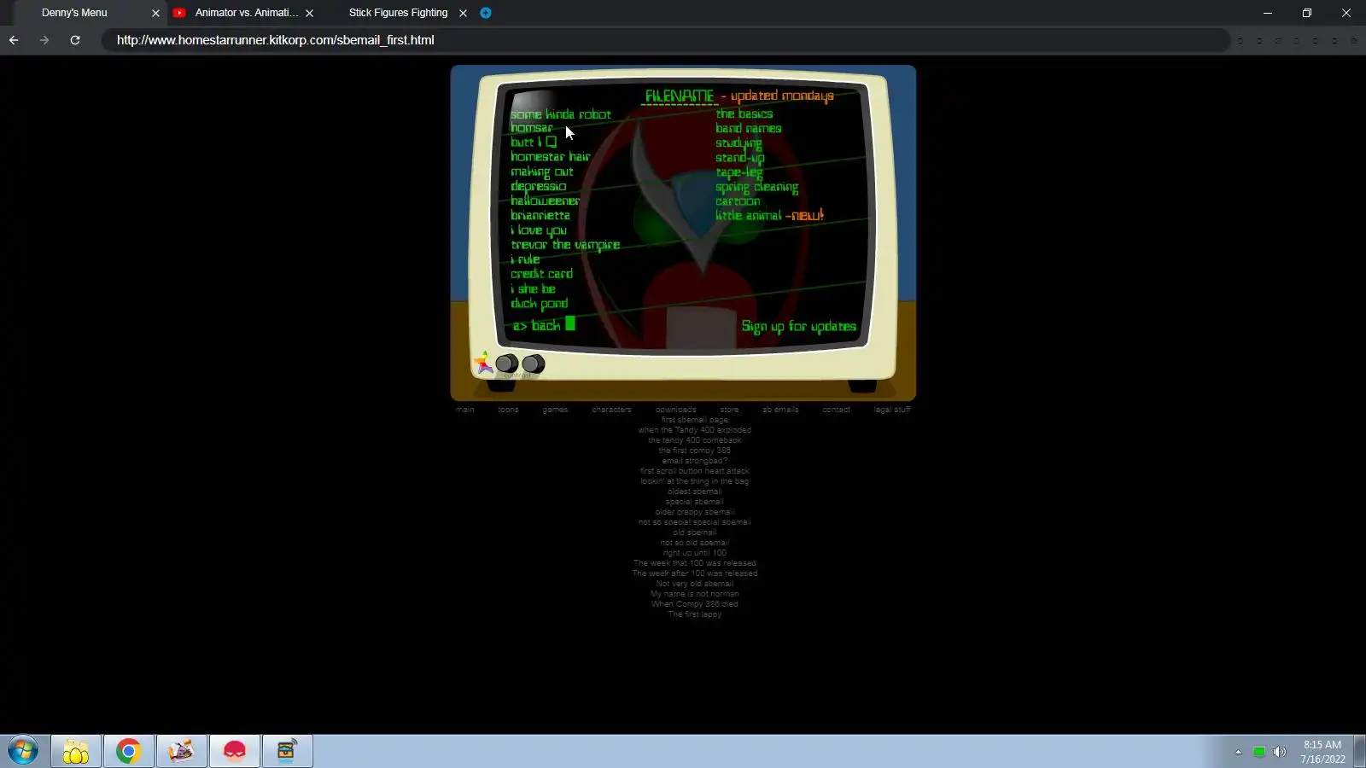Screen dimensions: 1366x768
Task: Go to the 'toons' nav link
Action: (x=508, y=410)
